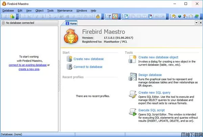Viewport: 203px width, 137px height.
Task: Click the database icon beside No database connected
Action: pos(3,23)
